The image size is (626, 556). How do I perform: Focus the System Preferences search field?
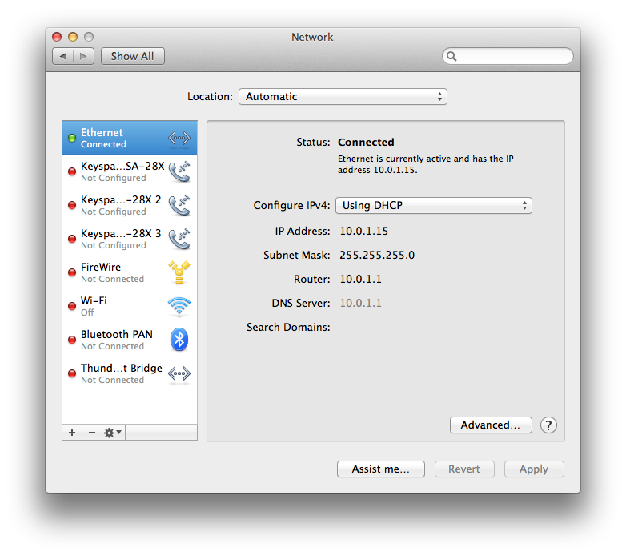coord(508,56)
